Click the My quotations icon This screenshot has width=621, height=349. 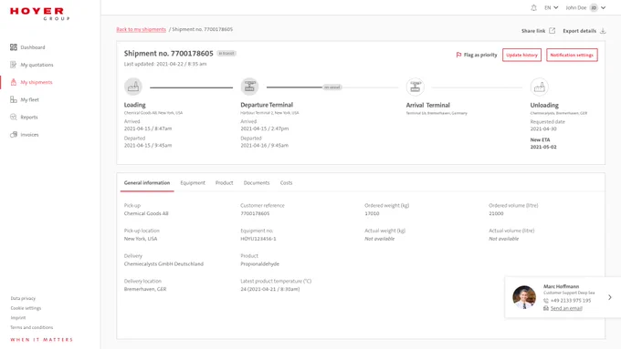14,65
